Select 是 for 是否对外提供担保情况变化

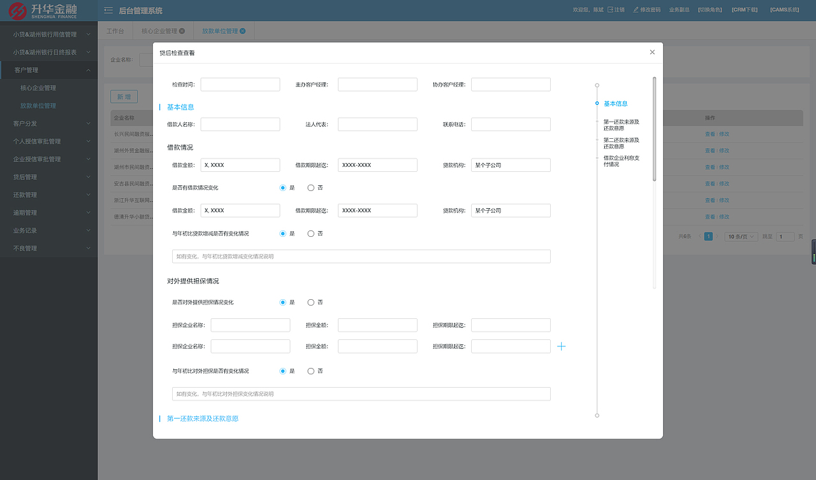283,302
